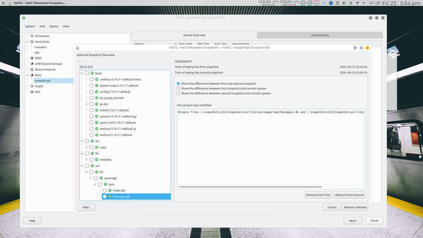Tick the checkbox for initrd-5.10.7-1-default
The height and width of the screenshot is (238, 423).
pos(91,110)
